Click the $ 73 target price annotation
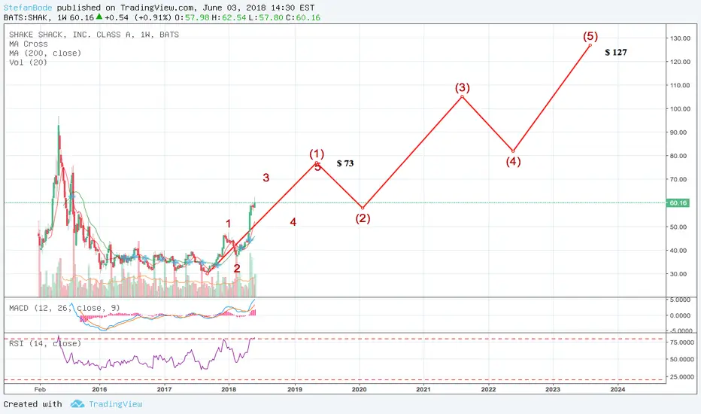Image resolution: width=701 pixels, height=414 pixels. click(x=345, y=163)
